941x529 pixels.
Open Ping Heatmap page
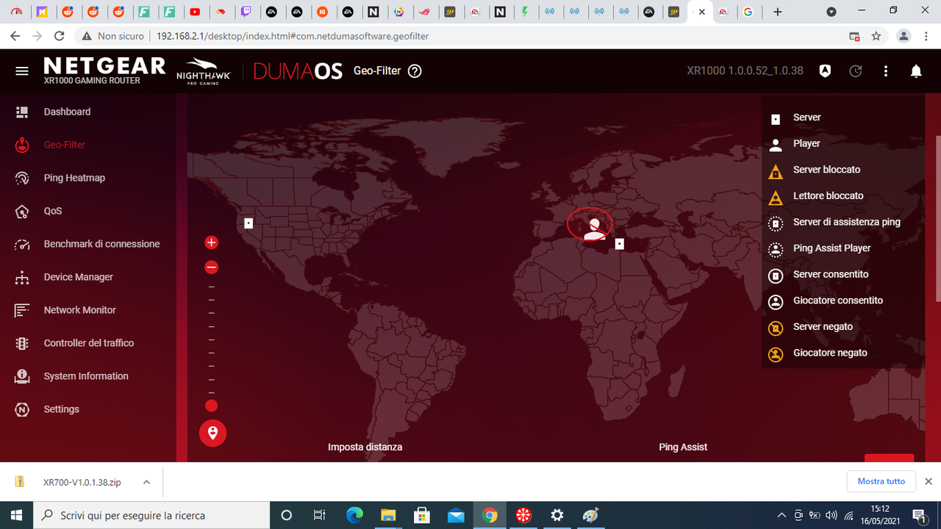coord(74,178)
